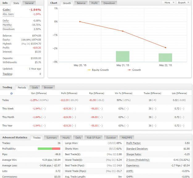The height and width of the screenshot is (178, 193).
Task: Click the Monthly label in Info
Action: (7, 25)
